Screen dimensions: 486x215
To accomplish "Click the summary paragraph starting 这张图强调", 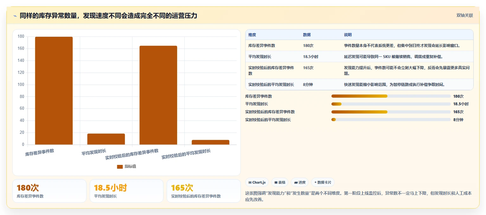I will click(359, 197).
